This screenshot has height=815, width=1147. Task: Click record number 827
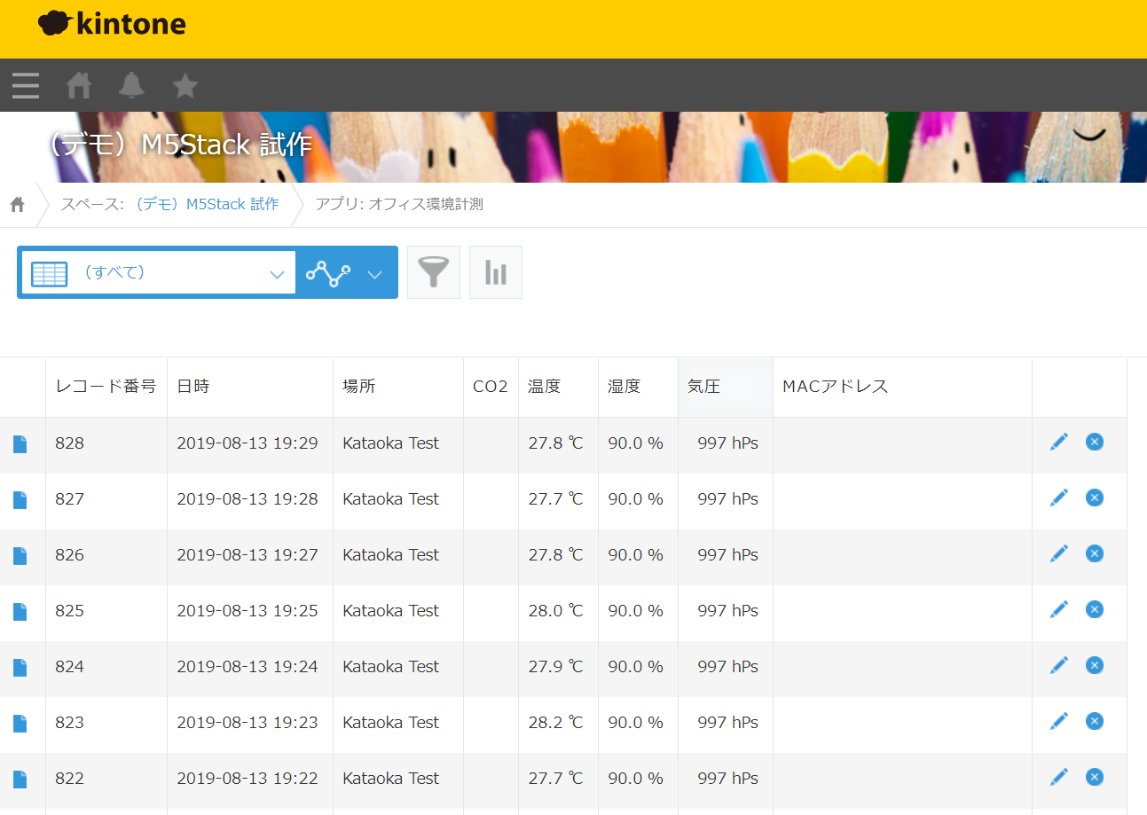click(70, 499)
